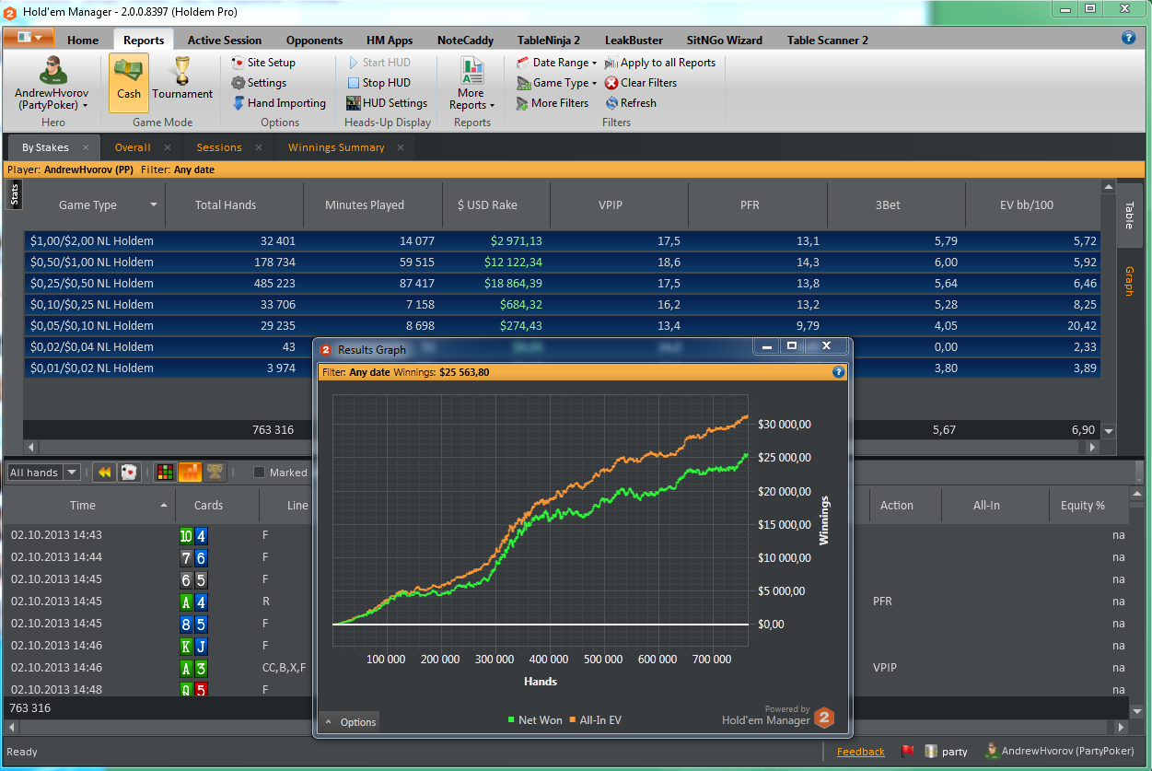
Task: Switch to the Sessions report tab
Action: point(219,147)
